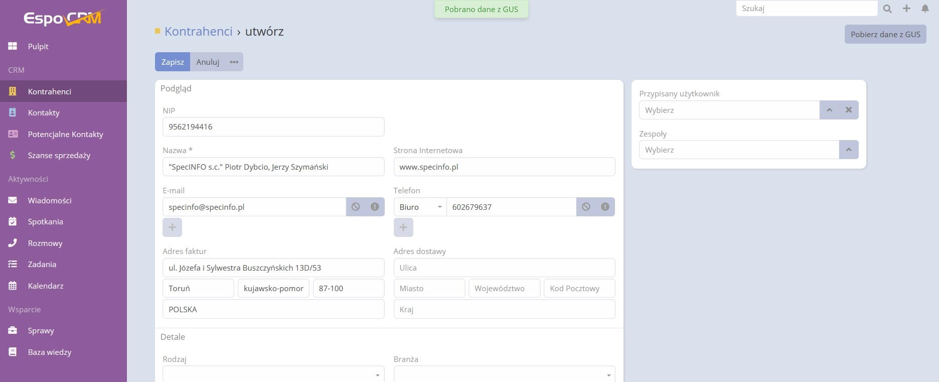Click the Pulpit grid icon

tap(13, 46)
